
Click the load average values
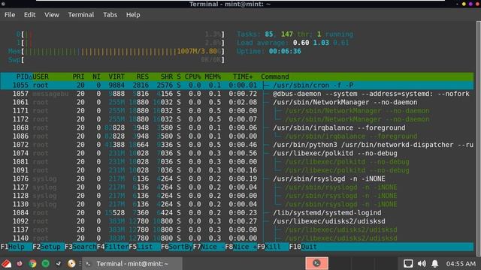(x=321, y=43)
